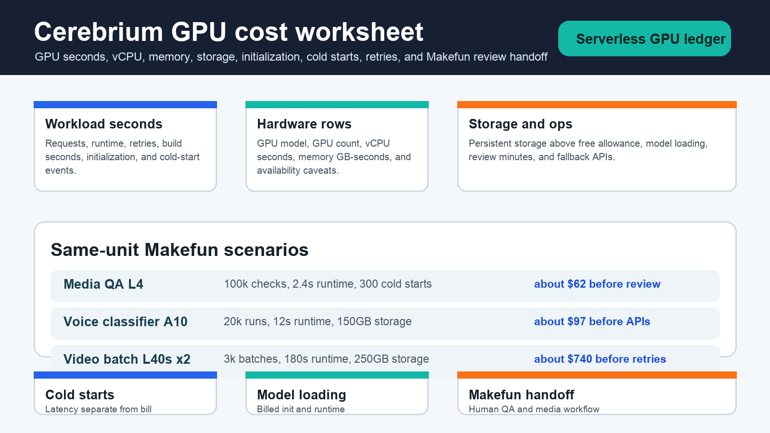This screenshot has height=433, width=770.
Task: Open the Model loading card heading
Action: (302, 395)
